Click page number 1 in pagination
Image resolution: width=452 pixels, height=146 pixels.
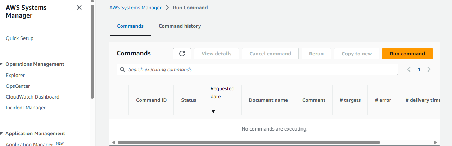point(419,69)
